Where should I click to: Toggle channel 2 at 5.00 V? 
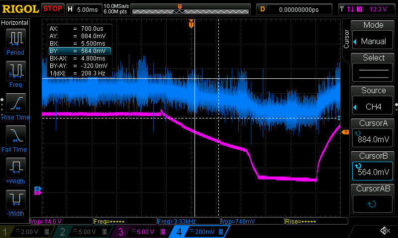[x=84, y=232]
